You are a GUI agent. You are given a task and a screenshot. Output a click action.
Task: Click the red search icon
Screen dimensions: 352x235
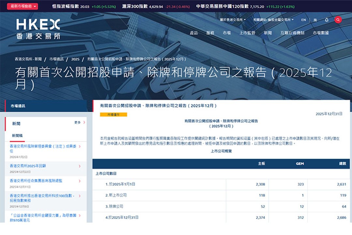click(338, 20)
